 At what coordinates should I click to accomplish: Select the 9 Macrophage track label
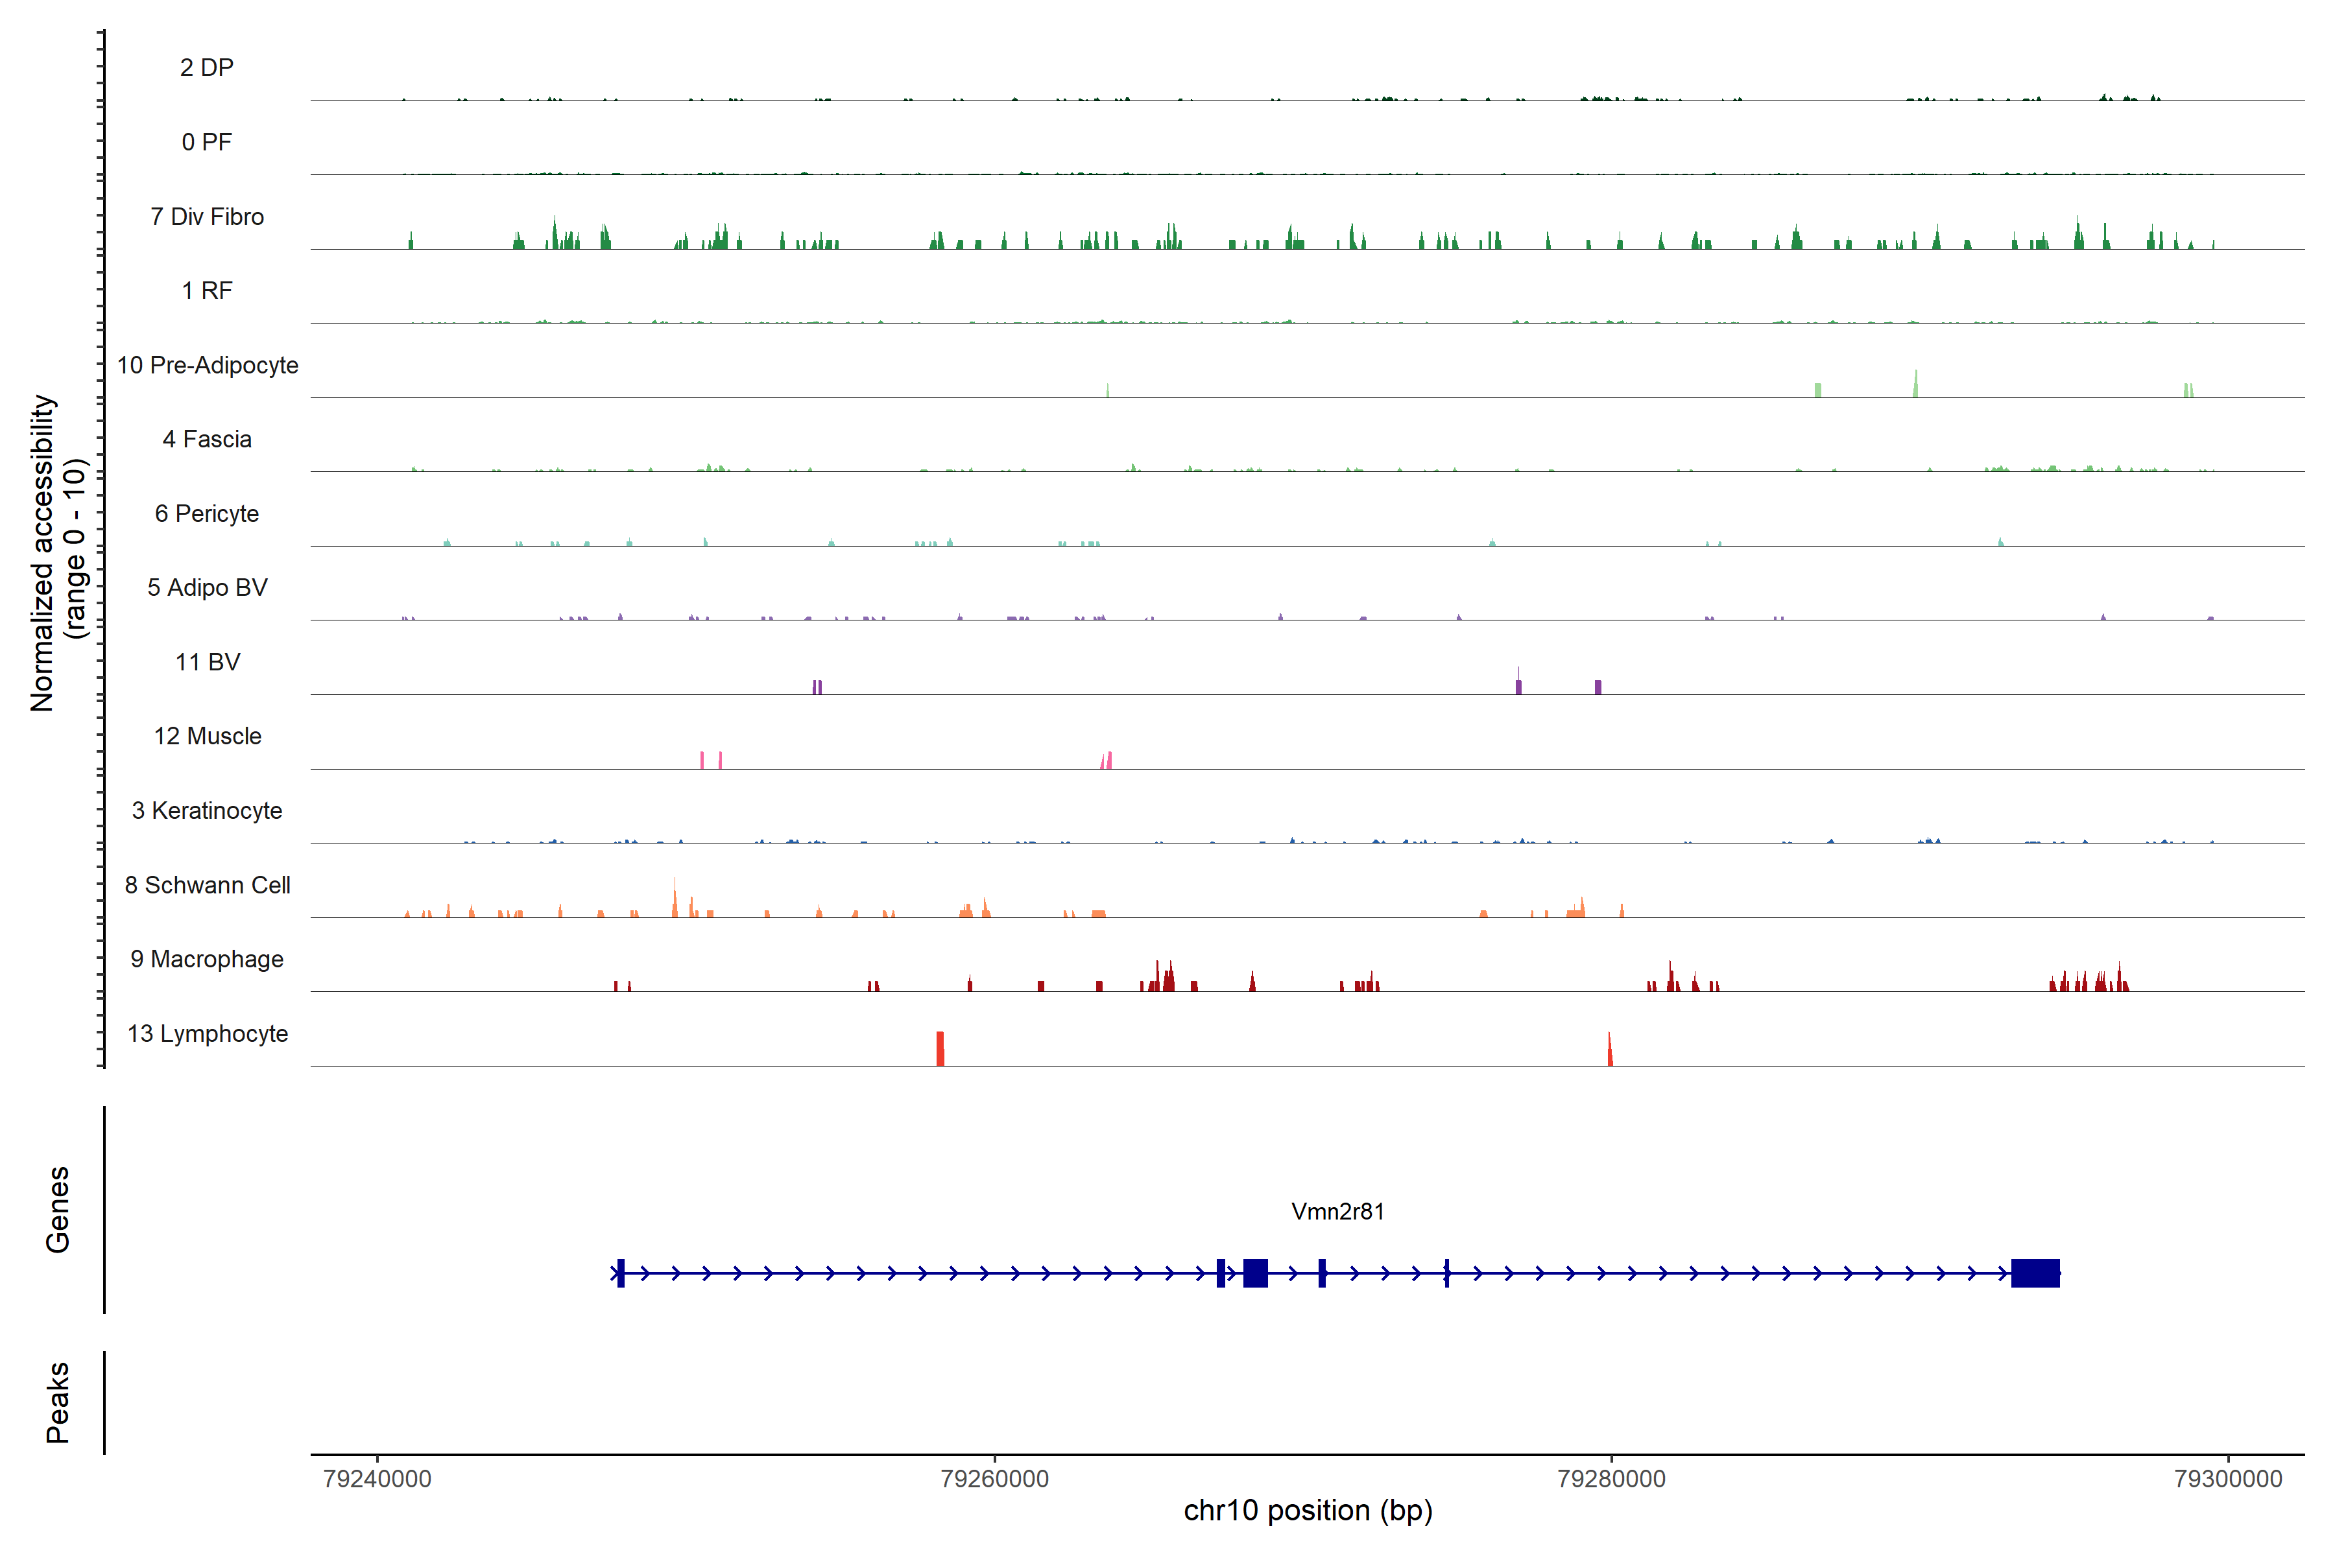click(x=206, y=960)
